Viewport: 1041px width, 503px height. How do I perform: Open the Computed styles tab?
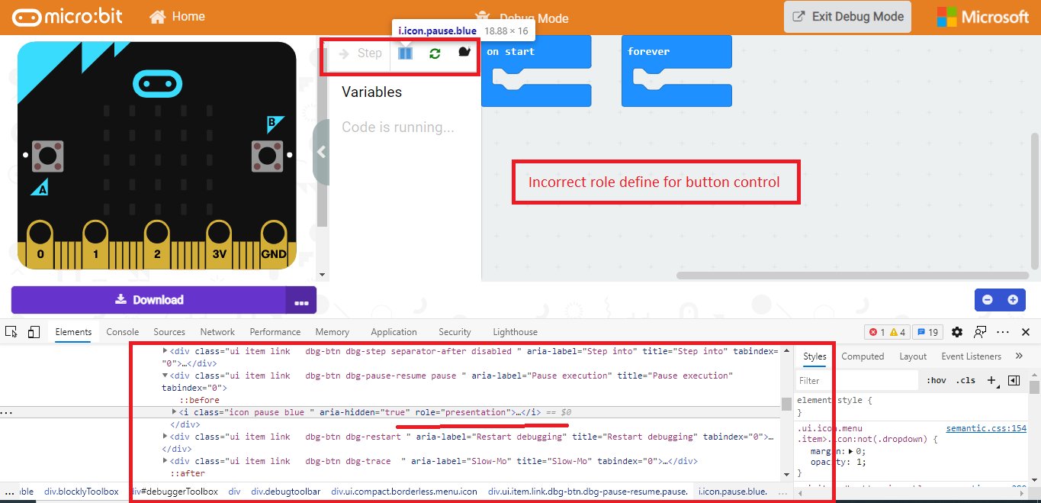(x=863, y=356)
